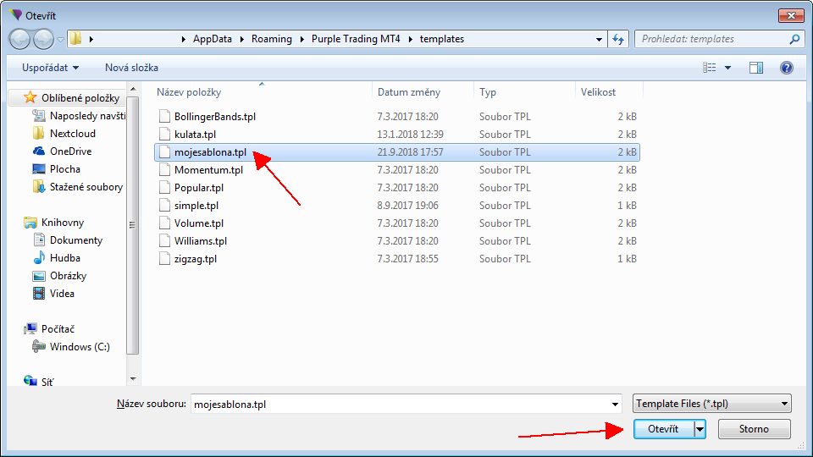This screenshot has height=457, width=813.
Task: Click the folder icon in address bar
Action: click(x=75, y=39)
